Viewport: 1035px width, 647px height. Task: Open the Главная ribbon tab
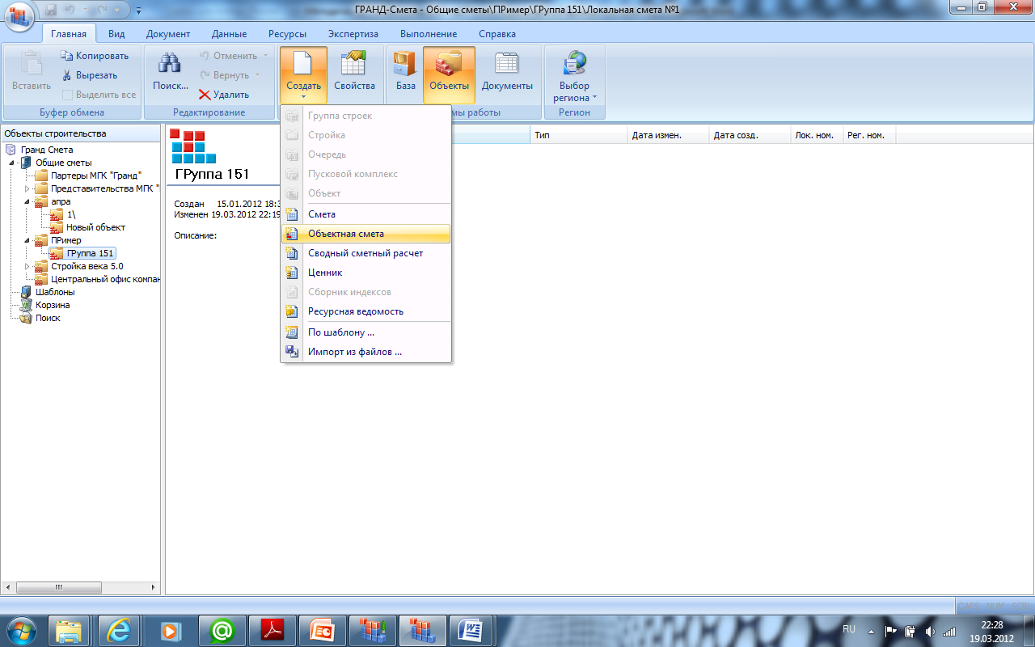pyautogui.click(x=69, y=34)
